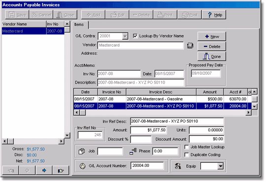The height and width of the screenshot is (182, 266).
Task: Expand the G/L Contra dropdown
Action: [125, 36]
